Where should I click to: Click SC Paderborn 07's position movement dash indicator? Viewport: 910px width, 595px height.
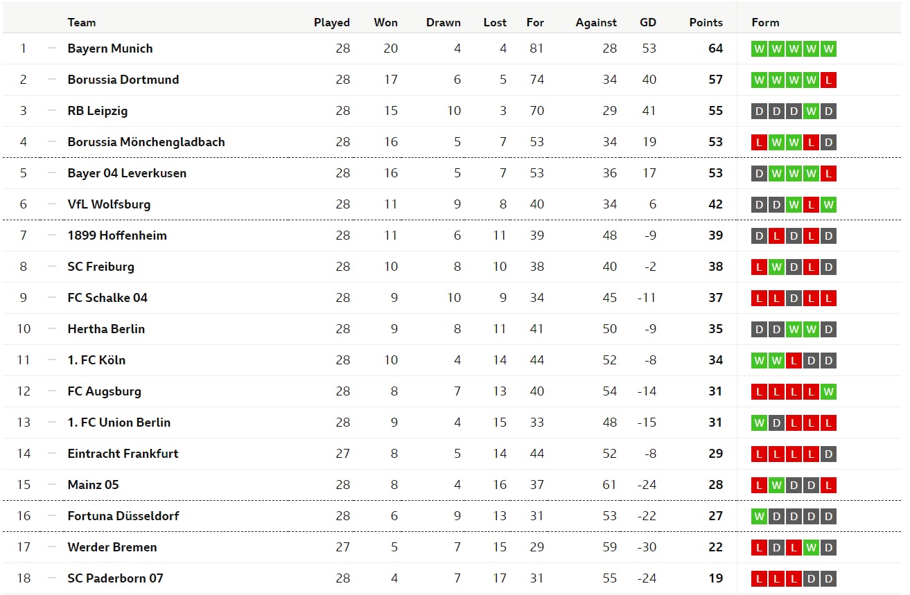pyautogui.click(x=52, y=578)
